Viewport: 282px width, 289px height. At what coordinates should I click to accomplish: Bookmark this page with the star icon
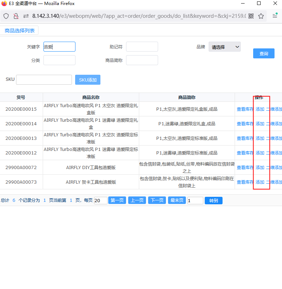click(x=261, y=16)
